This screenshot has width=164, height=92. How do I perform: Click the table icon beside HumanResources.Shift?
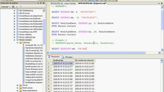[x=17, y=32]
